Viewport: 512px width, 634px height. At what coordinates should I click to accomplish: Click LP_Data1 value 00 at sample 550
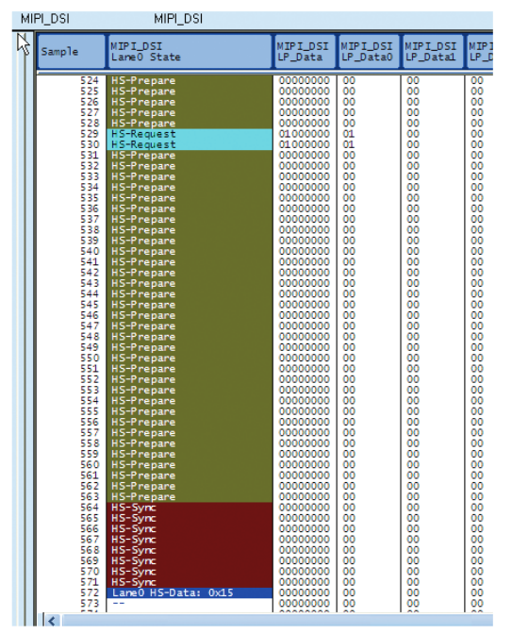(413, 359)
